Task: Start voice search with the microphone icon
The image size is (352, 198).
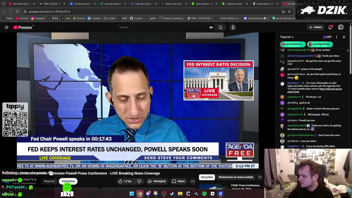Action: tap(233, 27)
